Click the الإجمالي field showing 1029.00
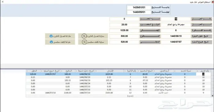214x112 pixels. 124,30
